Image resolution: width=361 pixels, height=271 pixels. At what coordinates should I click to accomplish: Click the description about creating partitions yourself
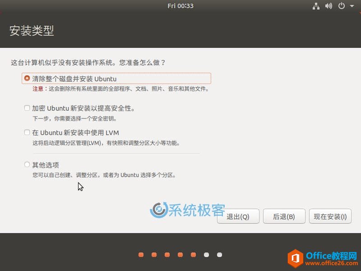(104, 175)
